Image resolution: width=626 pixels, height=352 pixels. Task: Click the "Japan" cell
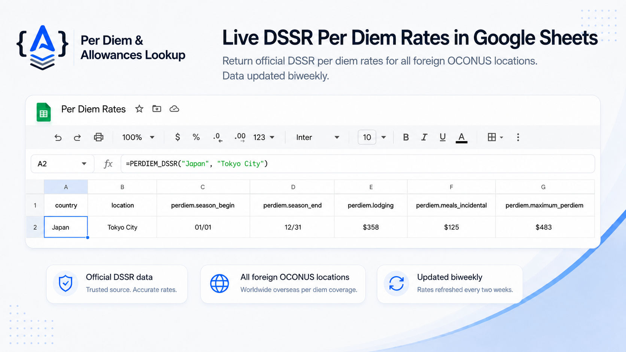66,227
